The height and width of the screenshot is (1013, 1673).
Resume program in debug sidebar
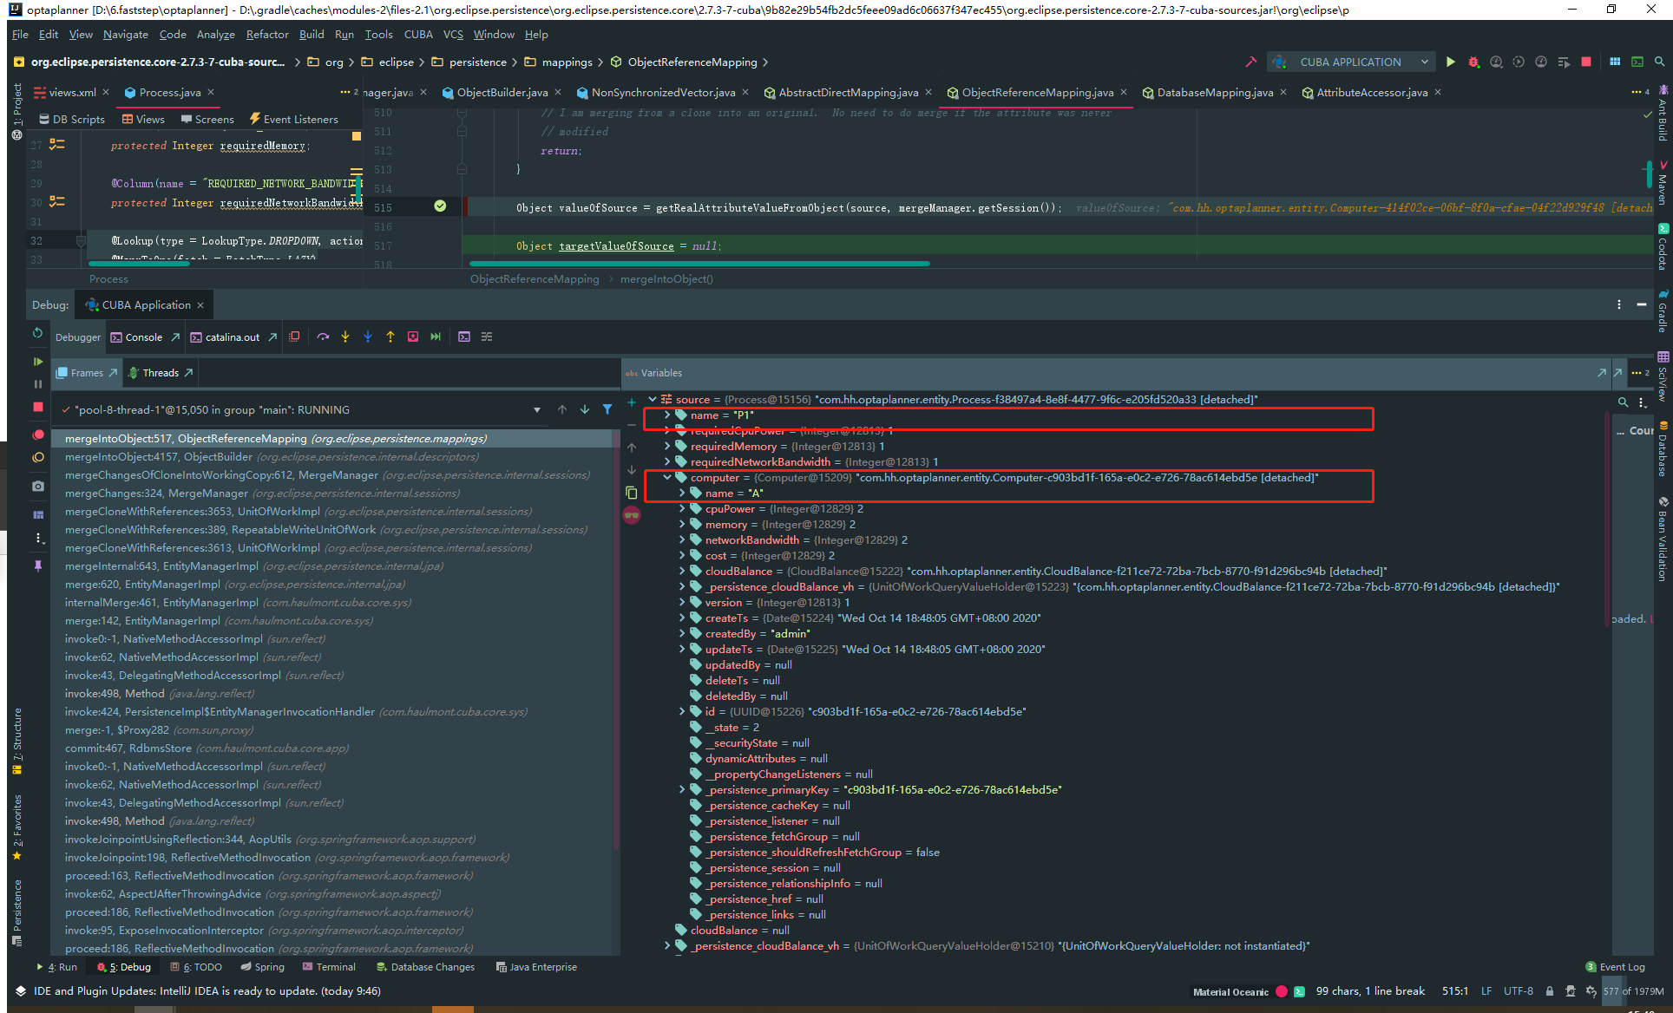coord(37,361)
